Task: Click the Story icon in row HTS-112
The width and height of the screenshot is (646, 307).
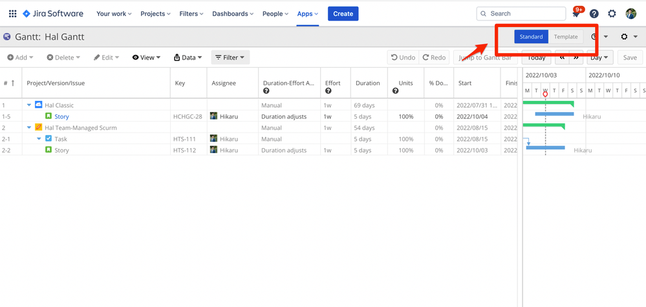Action: 48,150
